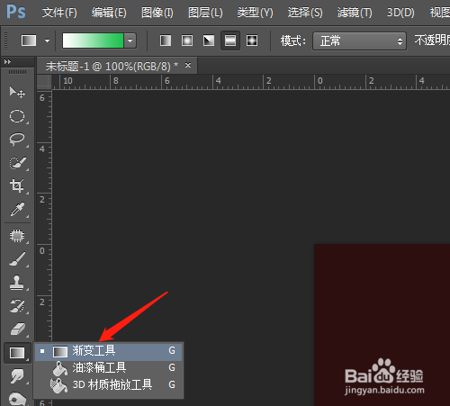Open the 图像(I) menu

pyautogui.click(x=157, y=13)
